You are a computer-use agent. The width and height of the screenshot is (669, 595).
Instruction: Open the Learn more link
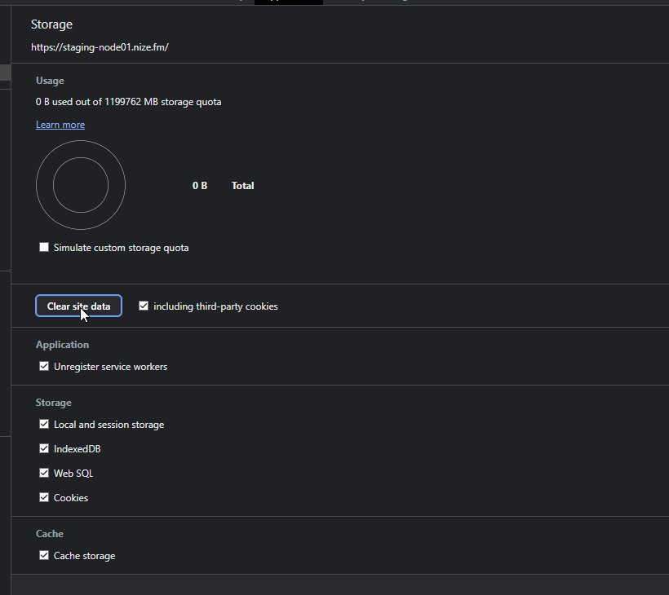(x=60, y=125)
